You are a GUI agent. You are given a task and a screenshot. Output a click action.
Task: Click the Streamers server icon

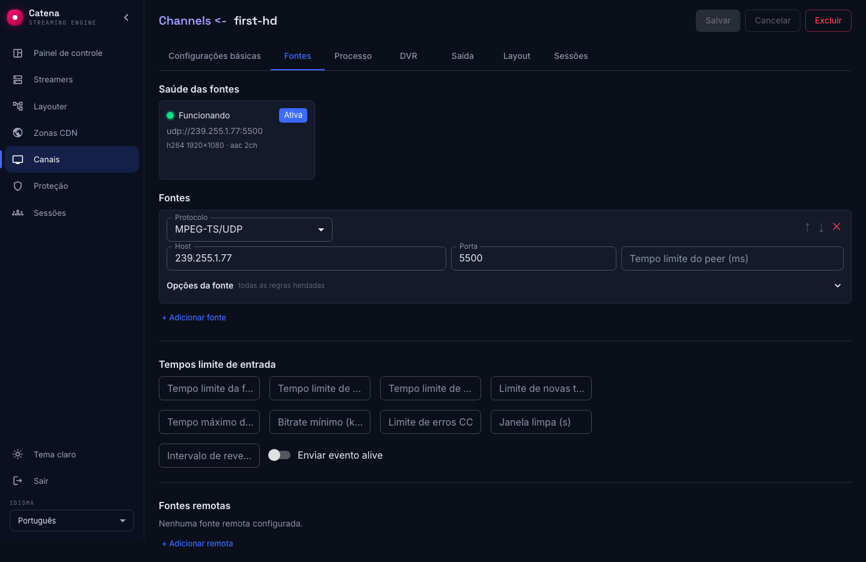18,79
